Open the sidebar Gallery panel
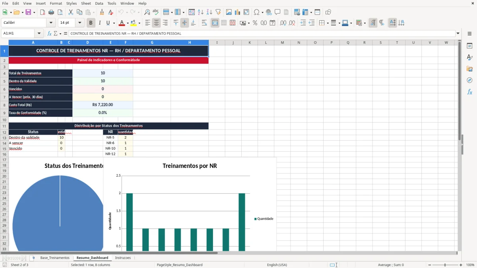 click(469, 69)
